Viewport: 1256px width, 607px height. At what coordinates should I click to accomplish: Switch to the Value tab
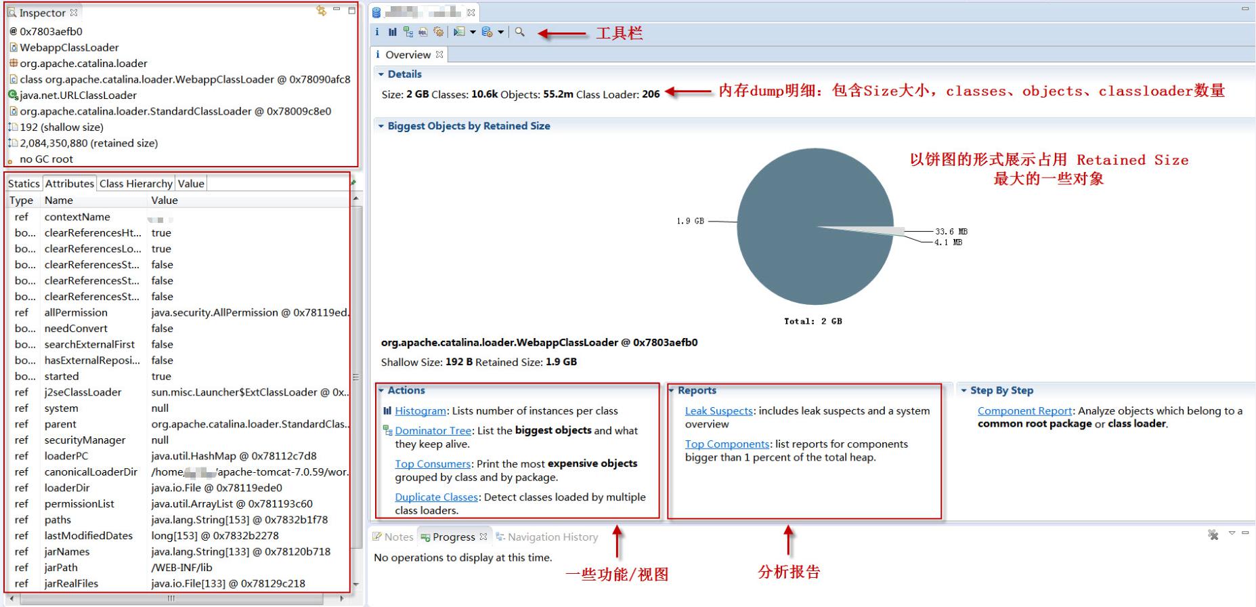point(191,184)
